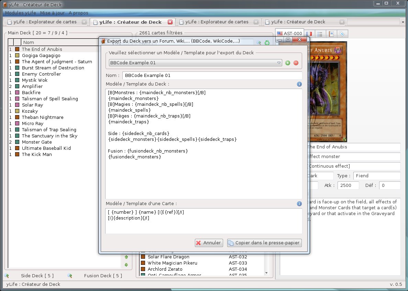408x291 pixels.
Task: Move selected card up with green arrow
Action: click(126, 257)
